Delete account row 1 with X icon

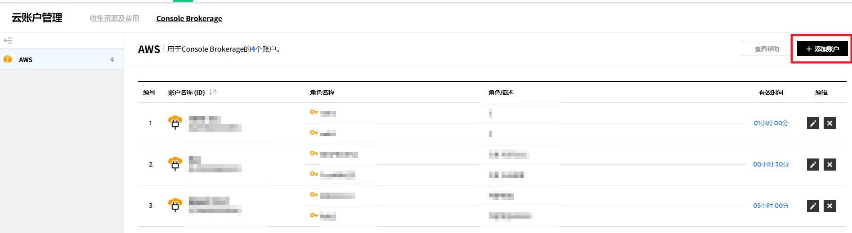coord(830,123)
